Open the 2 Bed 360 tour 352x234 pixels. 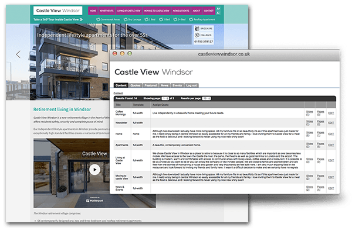(164, 19)
